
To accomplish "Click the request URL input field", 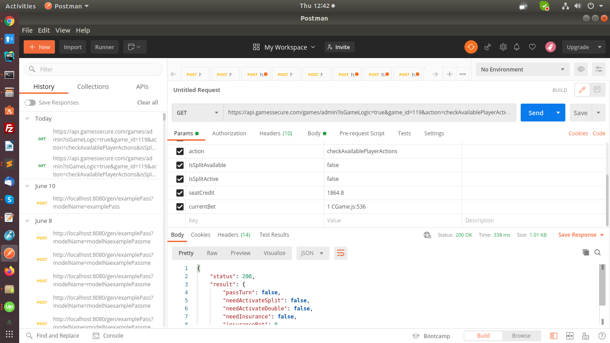I will click(x=370, y=113).
